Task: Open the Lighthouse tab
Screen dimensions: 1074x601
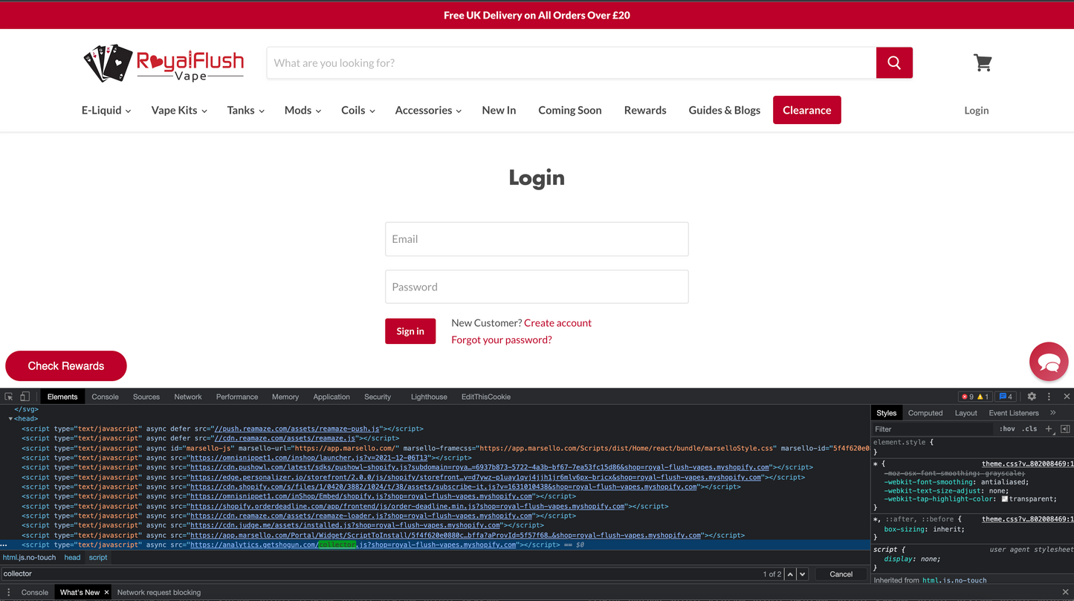Action: (429, 397)
